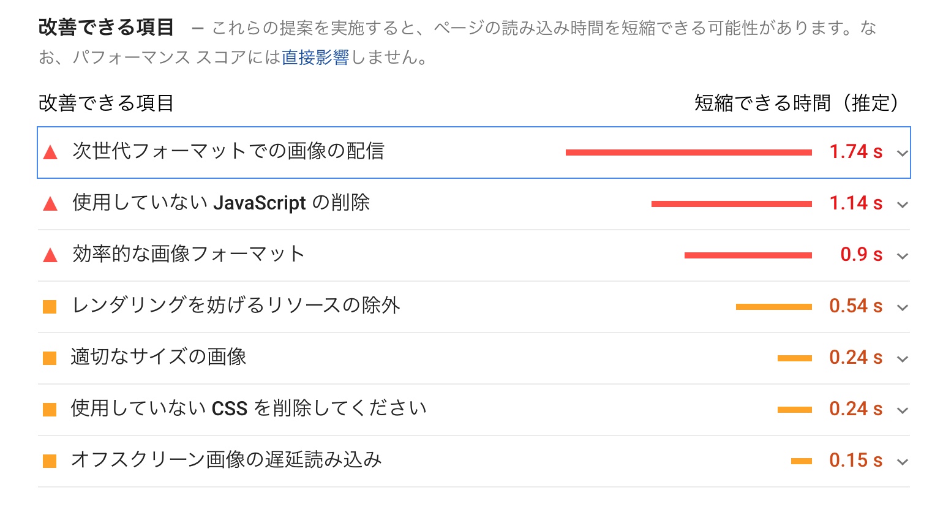Screen dimensions: 943x512
Task: Click red triangle icon beside 効率的な画像フォーマット
Action: tap(50, 255)
